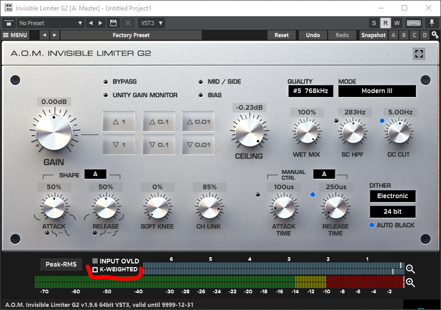Go to next host preset arrow

tap(100, 23)
